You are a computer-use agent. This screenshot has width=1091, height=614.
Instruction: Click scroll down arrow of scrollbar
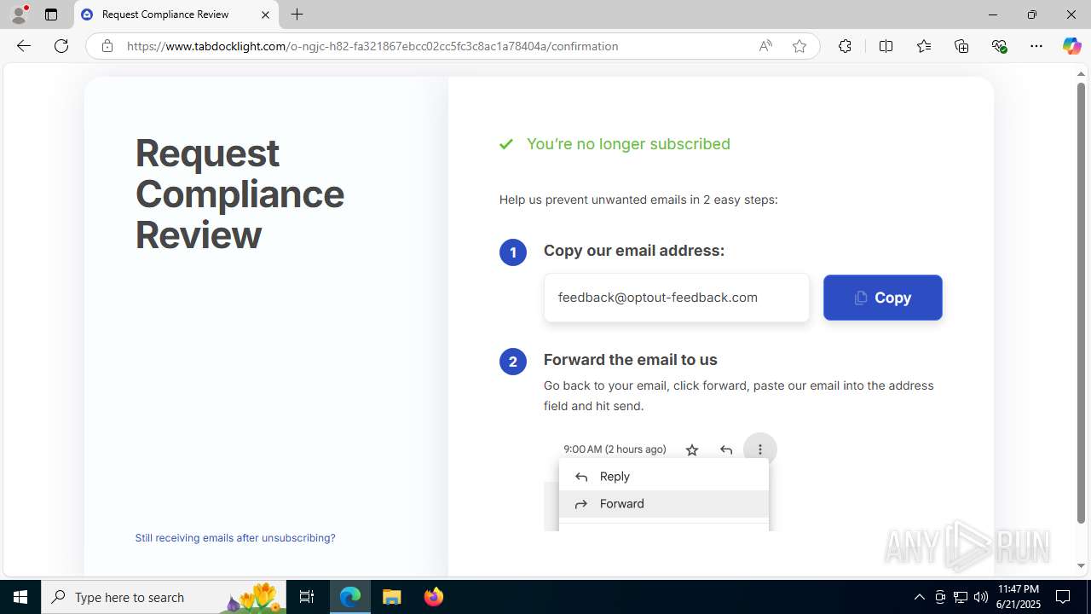tap(1081, 565)
